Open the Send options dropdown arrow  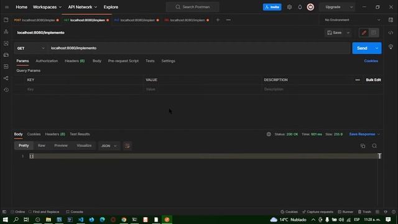click(x=377, y=48)
